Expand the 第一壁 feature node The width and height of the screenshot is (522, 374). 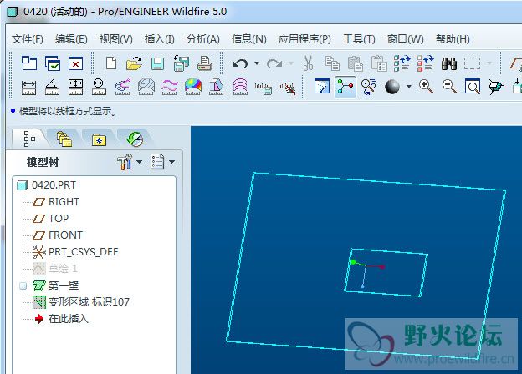[x=23, y=286]
